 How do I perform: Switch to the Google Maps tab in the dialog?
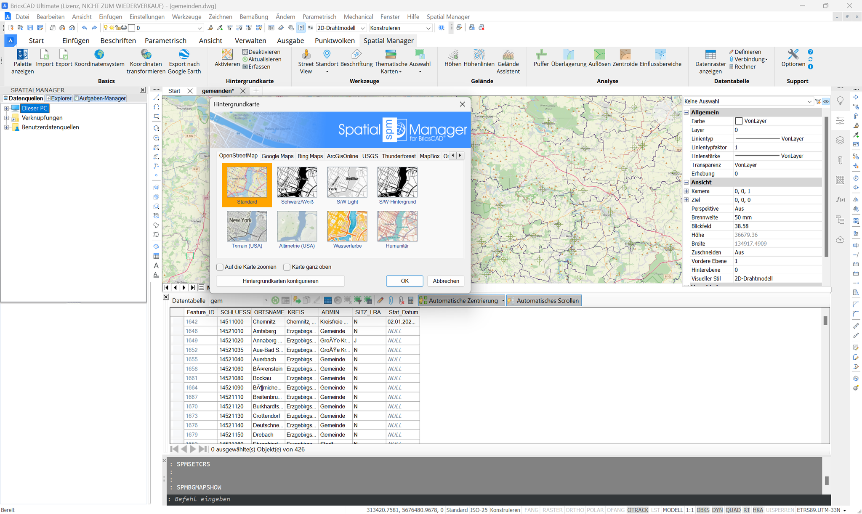277,156
